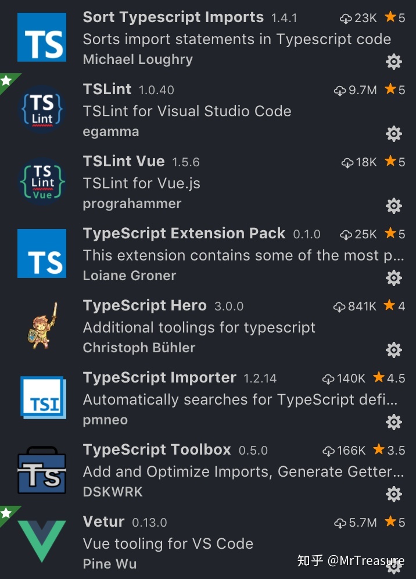This screenshot has width=416, height=579.
Task: Select the TypeScript Importer title
Action: [x=159, y=377]
